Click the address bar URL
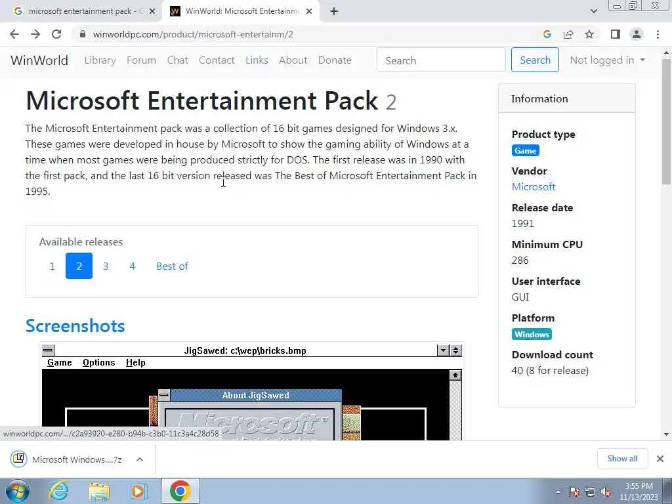 (193, 34)
